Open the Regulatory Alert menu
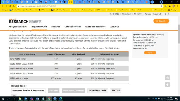 39,27
